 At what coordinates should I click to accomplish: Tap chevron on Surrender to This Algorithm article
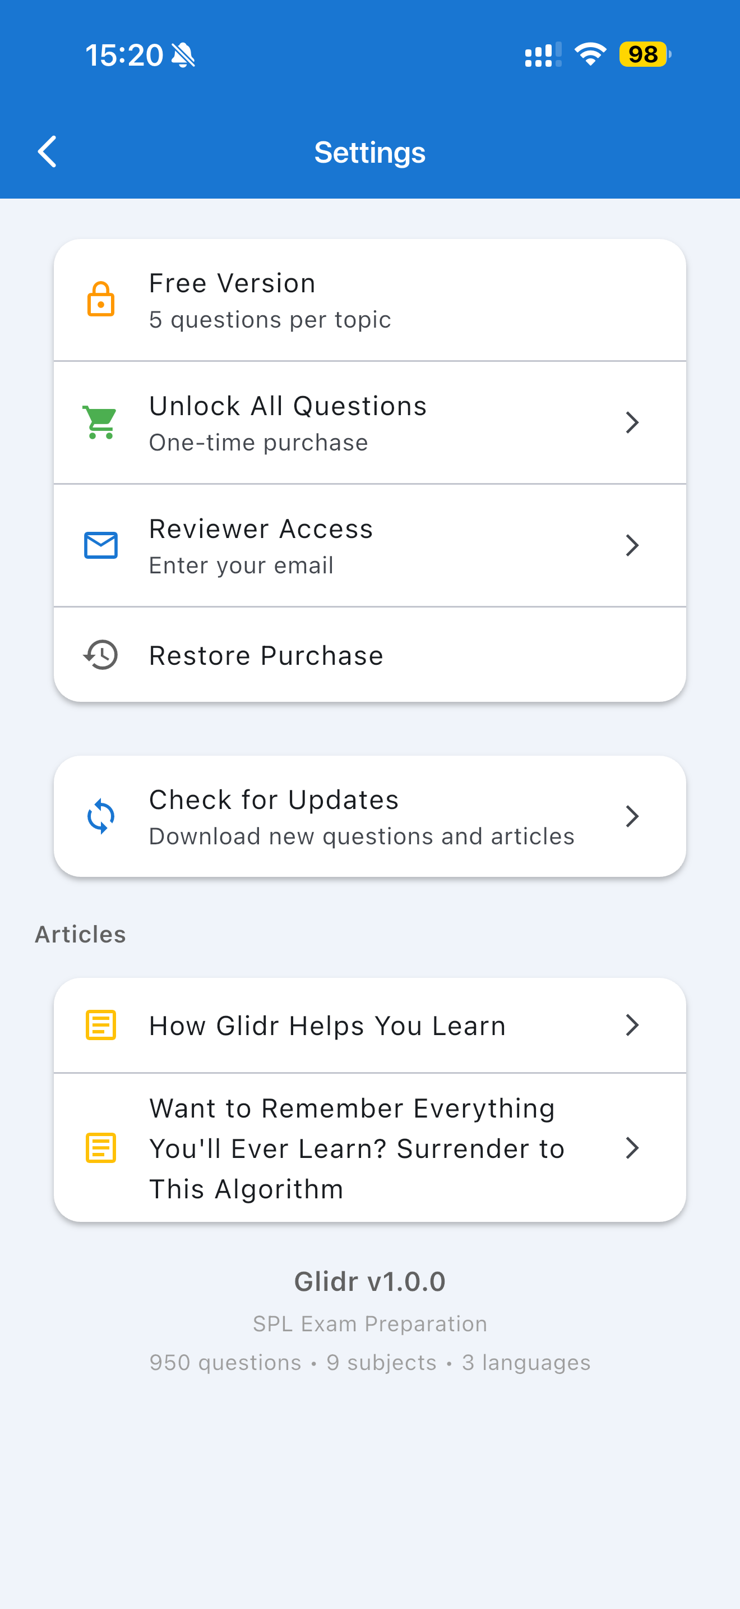pyautogui.click(x=631, y=1147)
